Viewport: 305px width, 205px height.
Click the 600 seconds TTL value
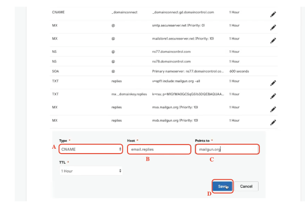tap(239, 71)
